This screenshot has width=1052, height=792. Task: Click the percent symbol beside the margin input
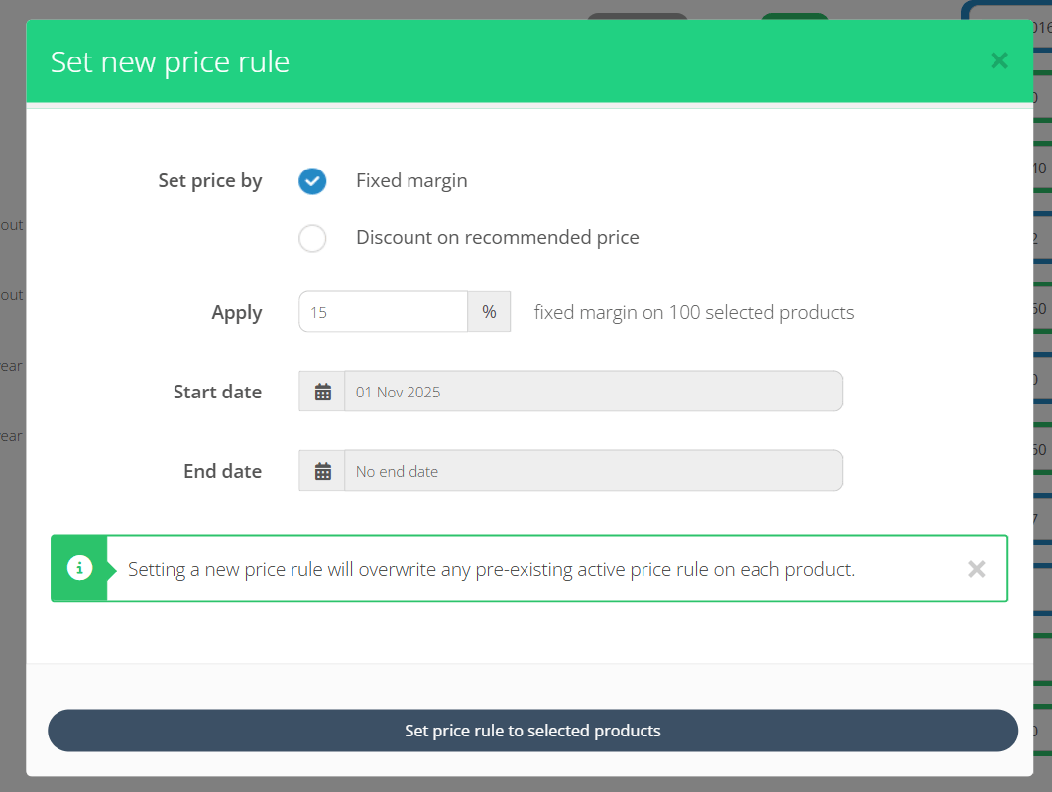489,311
